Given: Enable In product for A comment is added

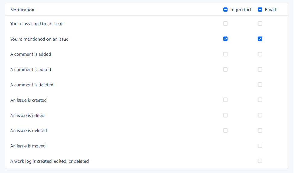Looking at the screenshot, I should coord(225,54).
